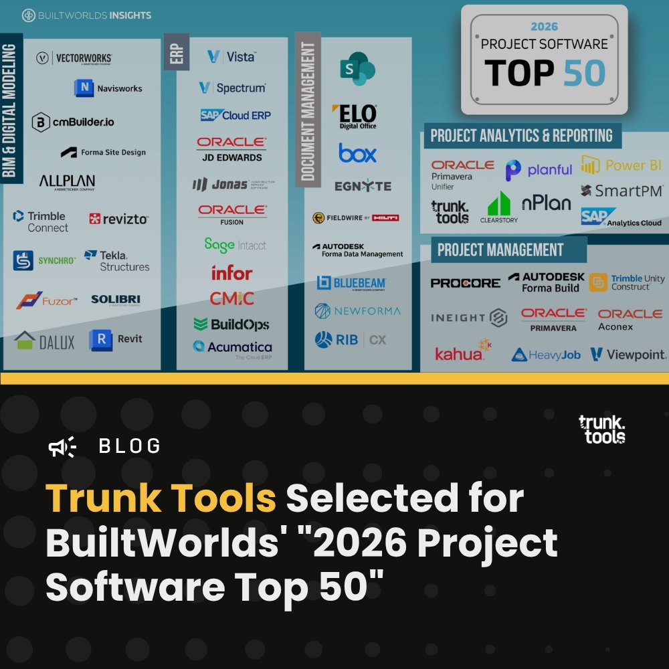
Task: Click the Tekla Structures logo
Action: click(x=117, y=261)
